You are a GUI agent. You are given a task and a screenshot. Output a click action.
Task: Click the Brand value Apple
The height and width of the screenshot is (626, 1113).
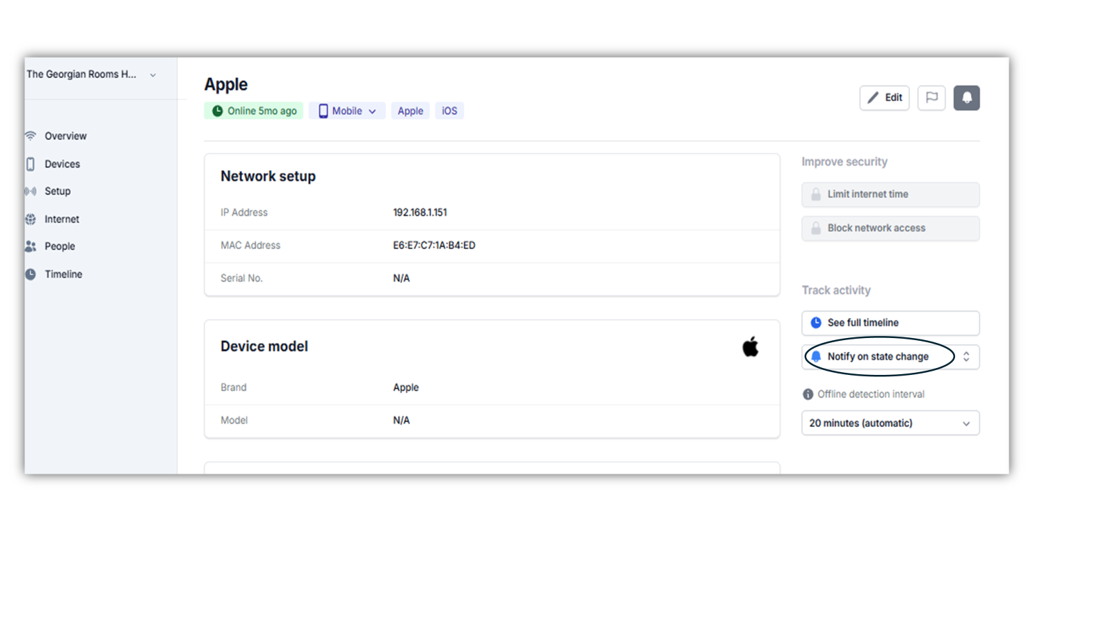[x=406, y=387]
